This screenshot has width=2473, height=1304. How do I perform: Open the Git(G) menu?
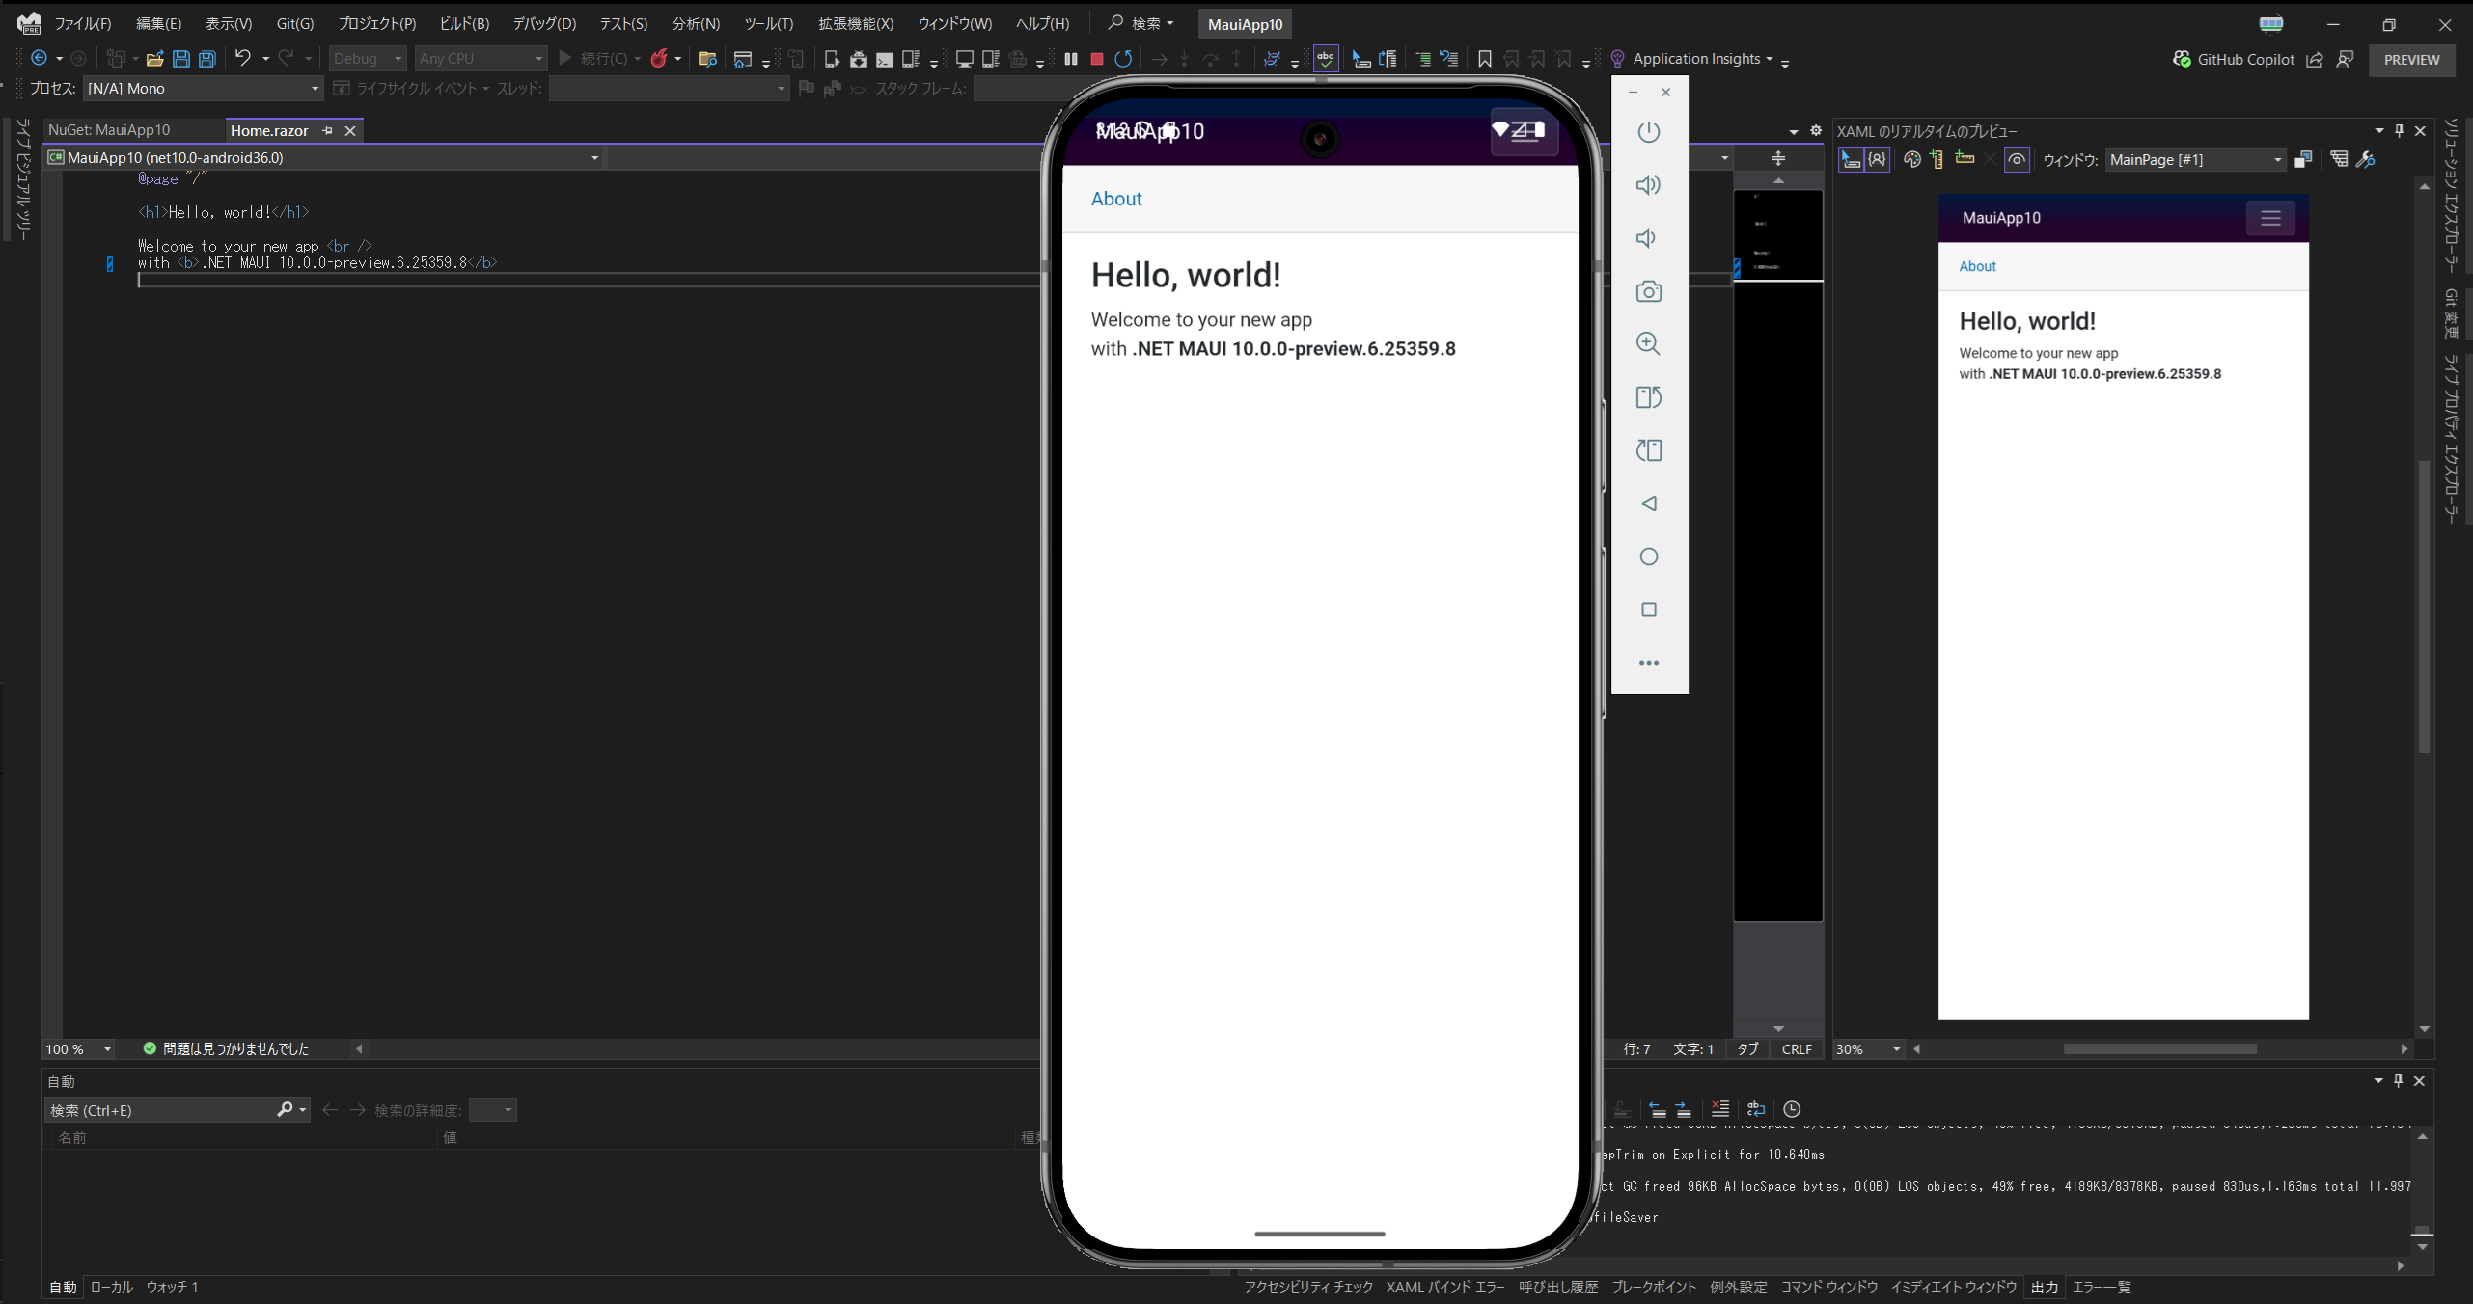point(295,23)
